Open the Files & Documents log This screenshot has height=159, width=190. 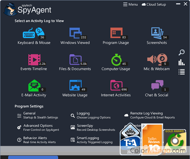click(x=75, y=62)
